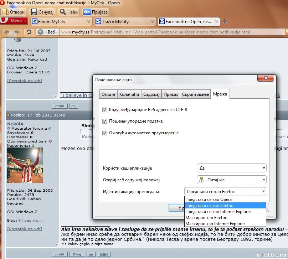Screen dimensions: 288x259
Task: Click lower Povratak na vrh link
Action: point(25,229)
